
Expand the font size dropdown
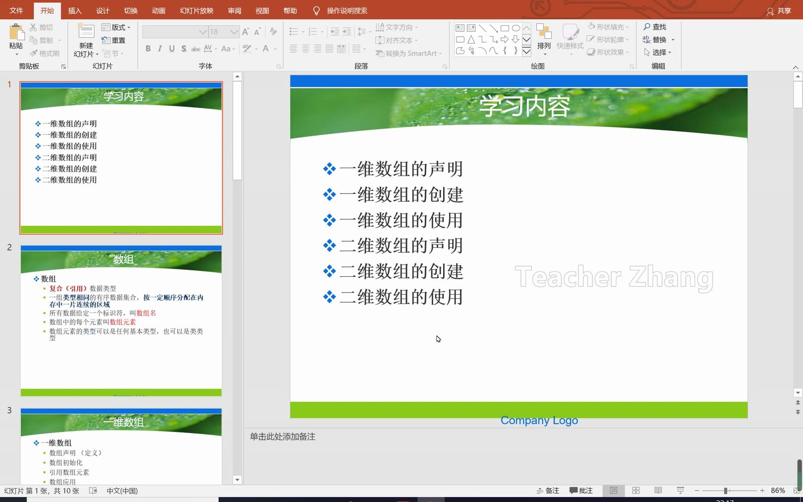pyautogui.click(x=234, y=32)
